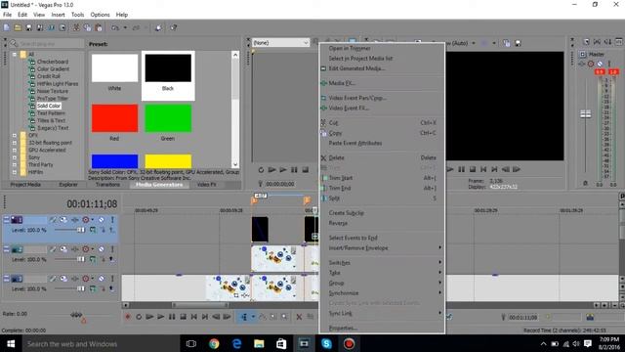Click the Microsoft Edge taskbar icon
Image resolution: width=625 pixels, height=352 pixels.
[236, 343]
